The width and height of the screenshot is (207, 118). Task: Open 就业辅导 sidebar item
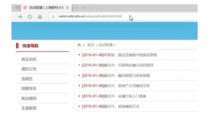tap(29, 98)
